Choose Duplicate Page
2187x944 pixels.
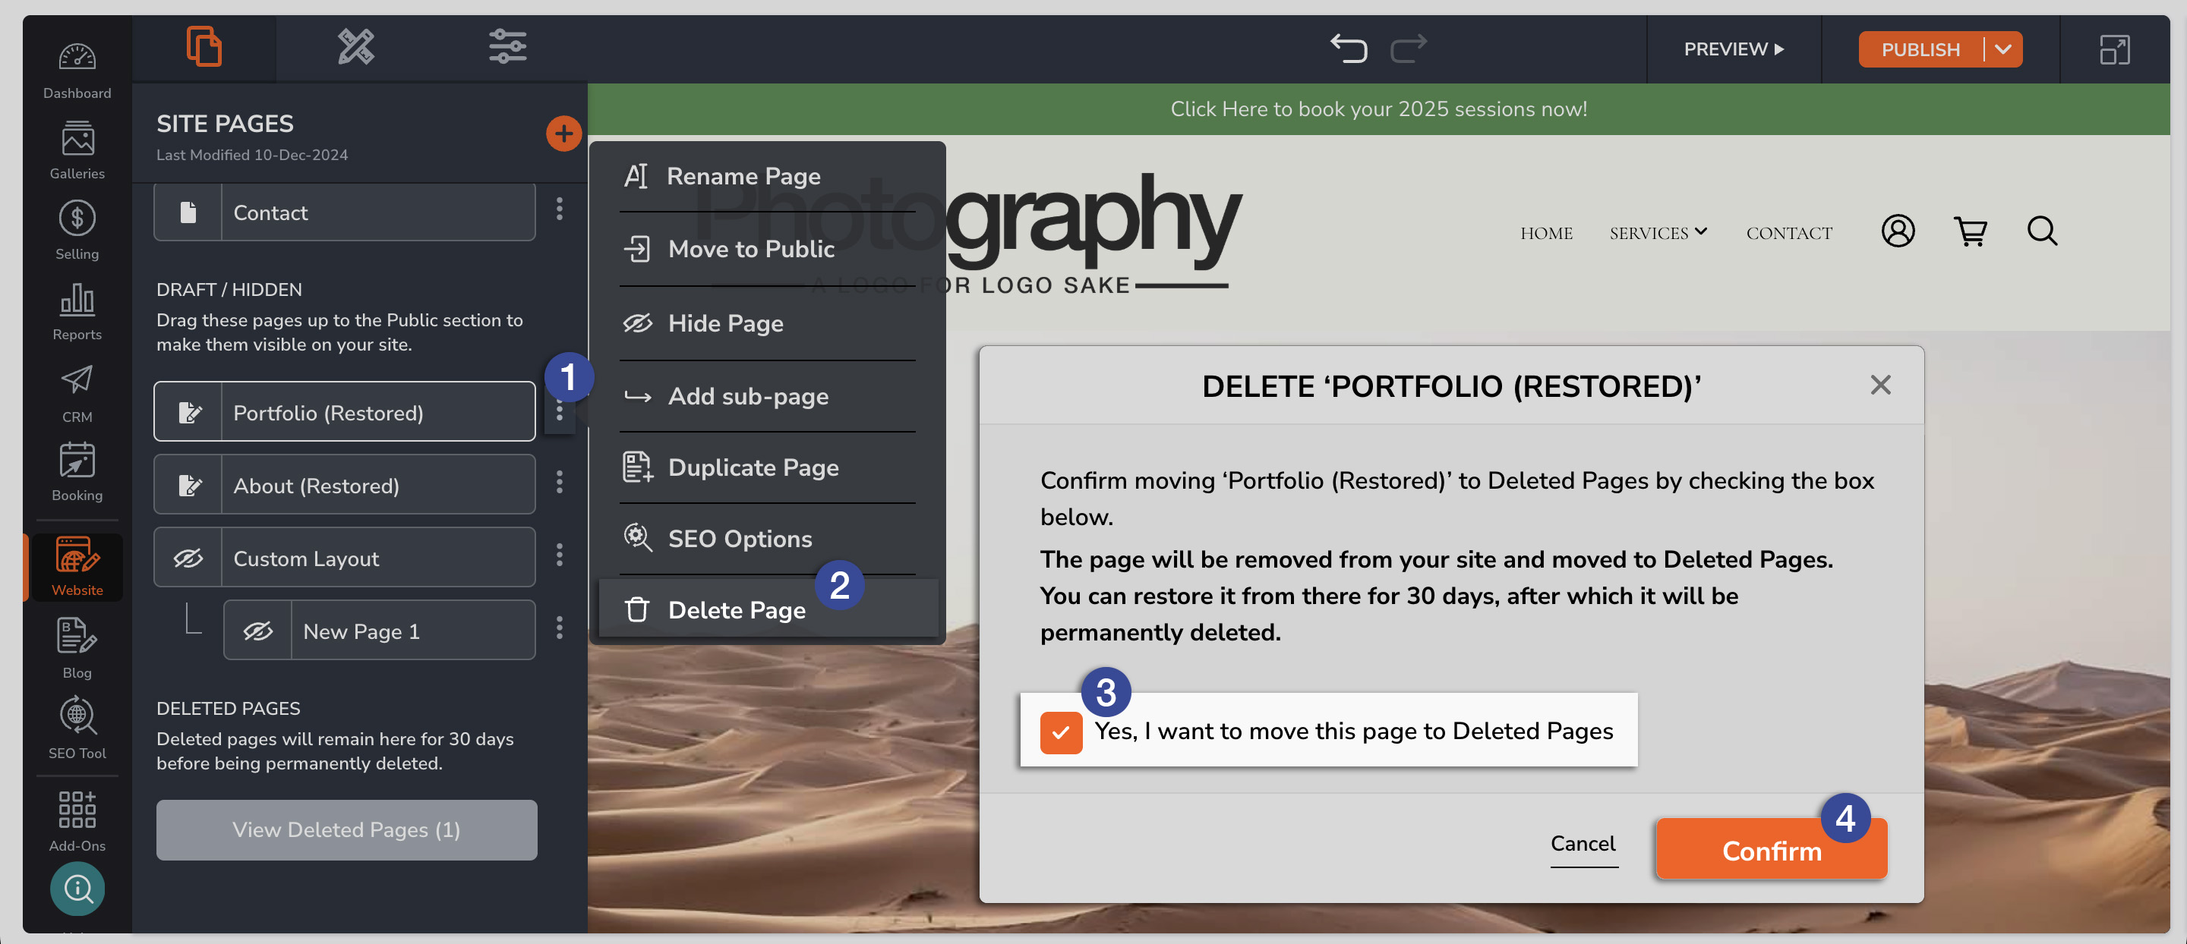tap(768, 467)
